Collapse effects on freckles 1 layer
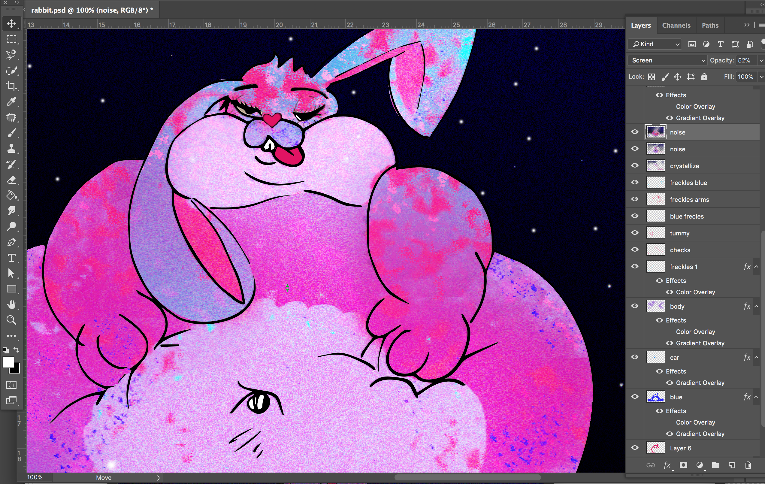The width and height of the screenshot is (765, 484). pos(756,267)
